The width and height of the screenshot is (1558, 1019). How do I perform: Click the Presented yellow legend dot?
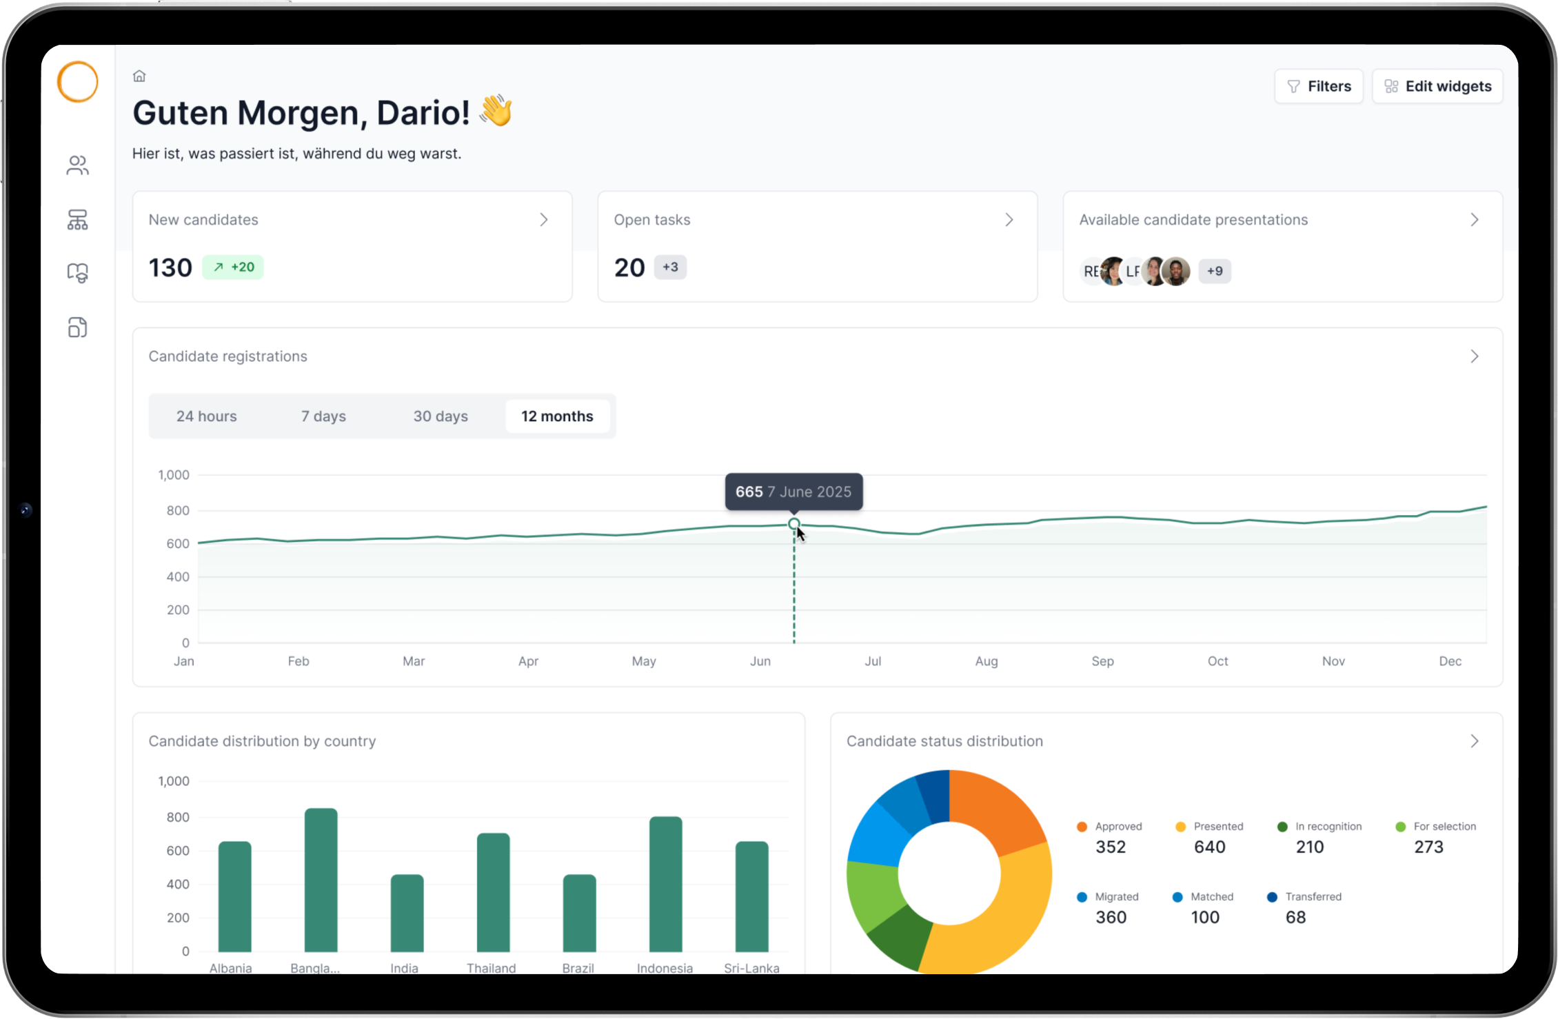pyautogui.click(x=1181, y=827)
